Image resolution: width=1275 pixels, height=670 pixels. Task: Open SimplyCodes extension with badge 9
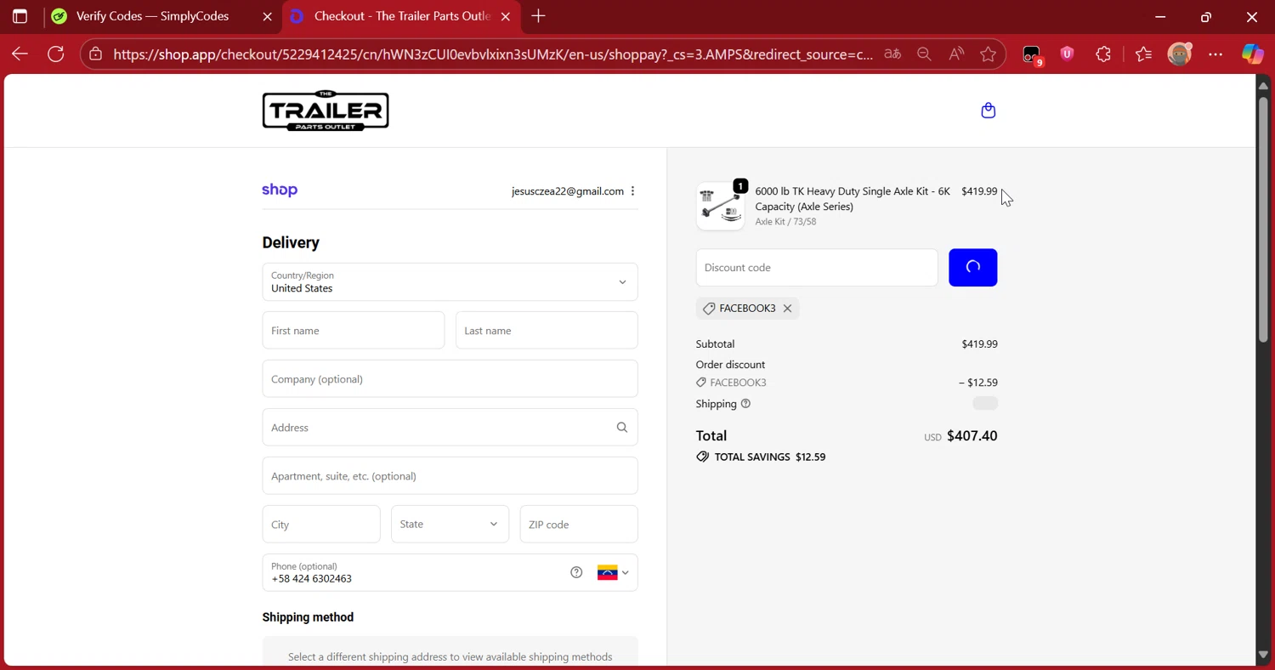[1032, 55]
